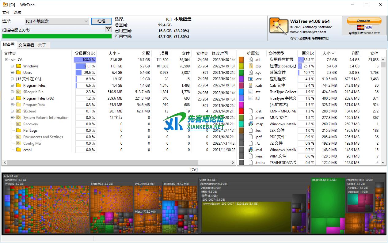Click the .cab archive file icon
The width and height of the screenshot is (388, 243).
coord(250,85)
